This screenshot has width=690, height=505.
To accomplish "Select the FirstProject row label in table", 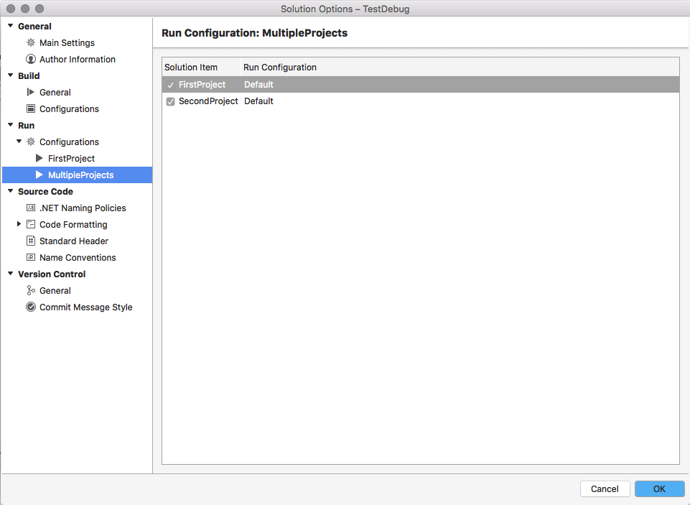I will [202, 85].
